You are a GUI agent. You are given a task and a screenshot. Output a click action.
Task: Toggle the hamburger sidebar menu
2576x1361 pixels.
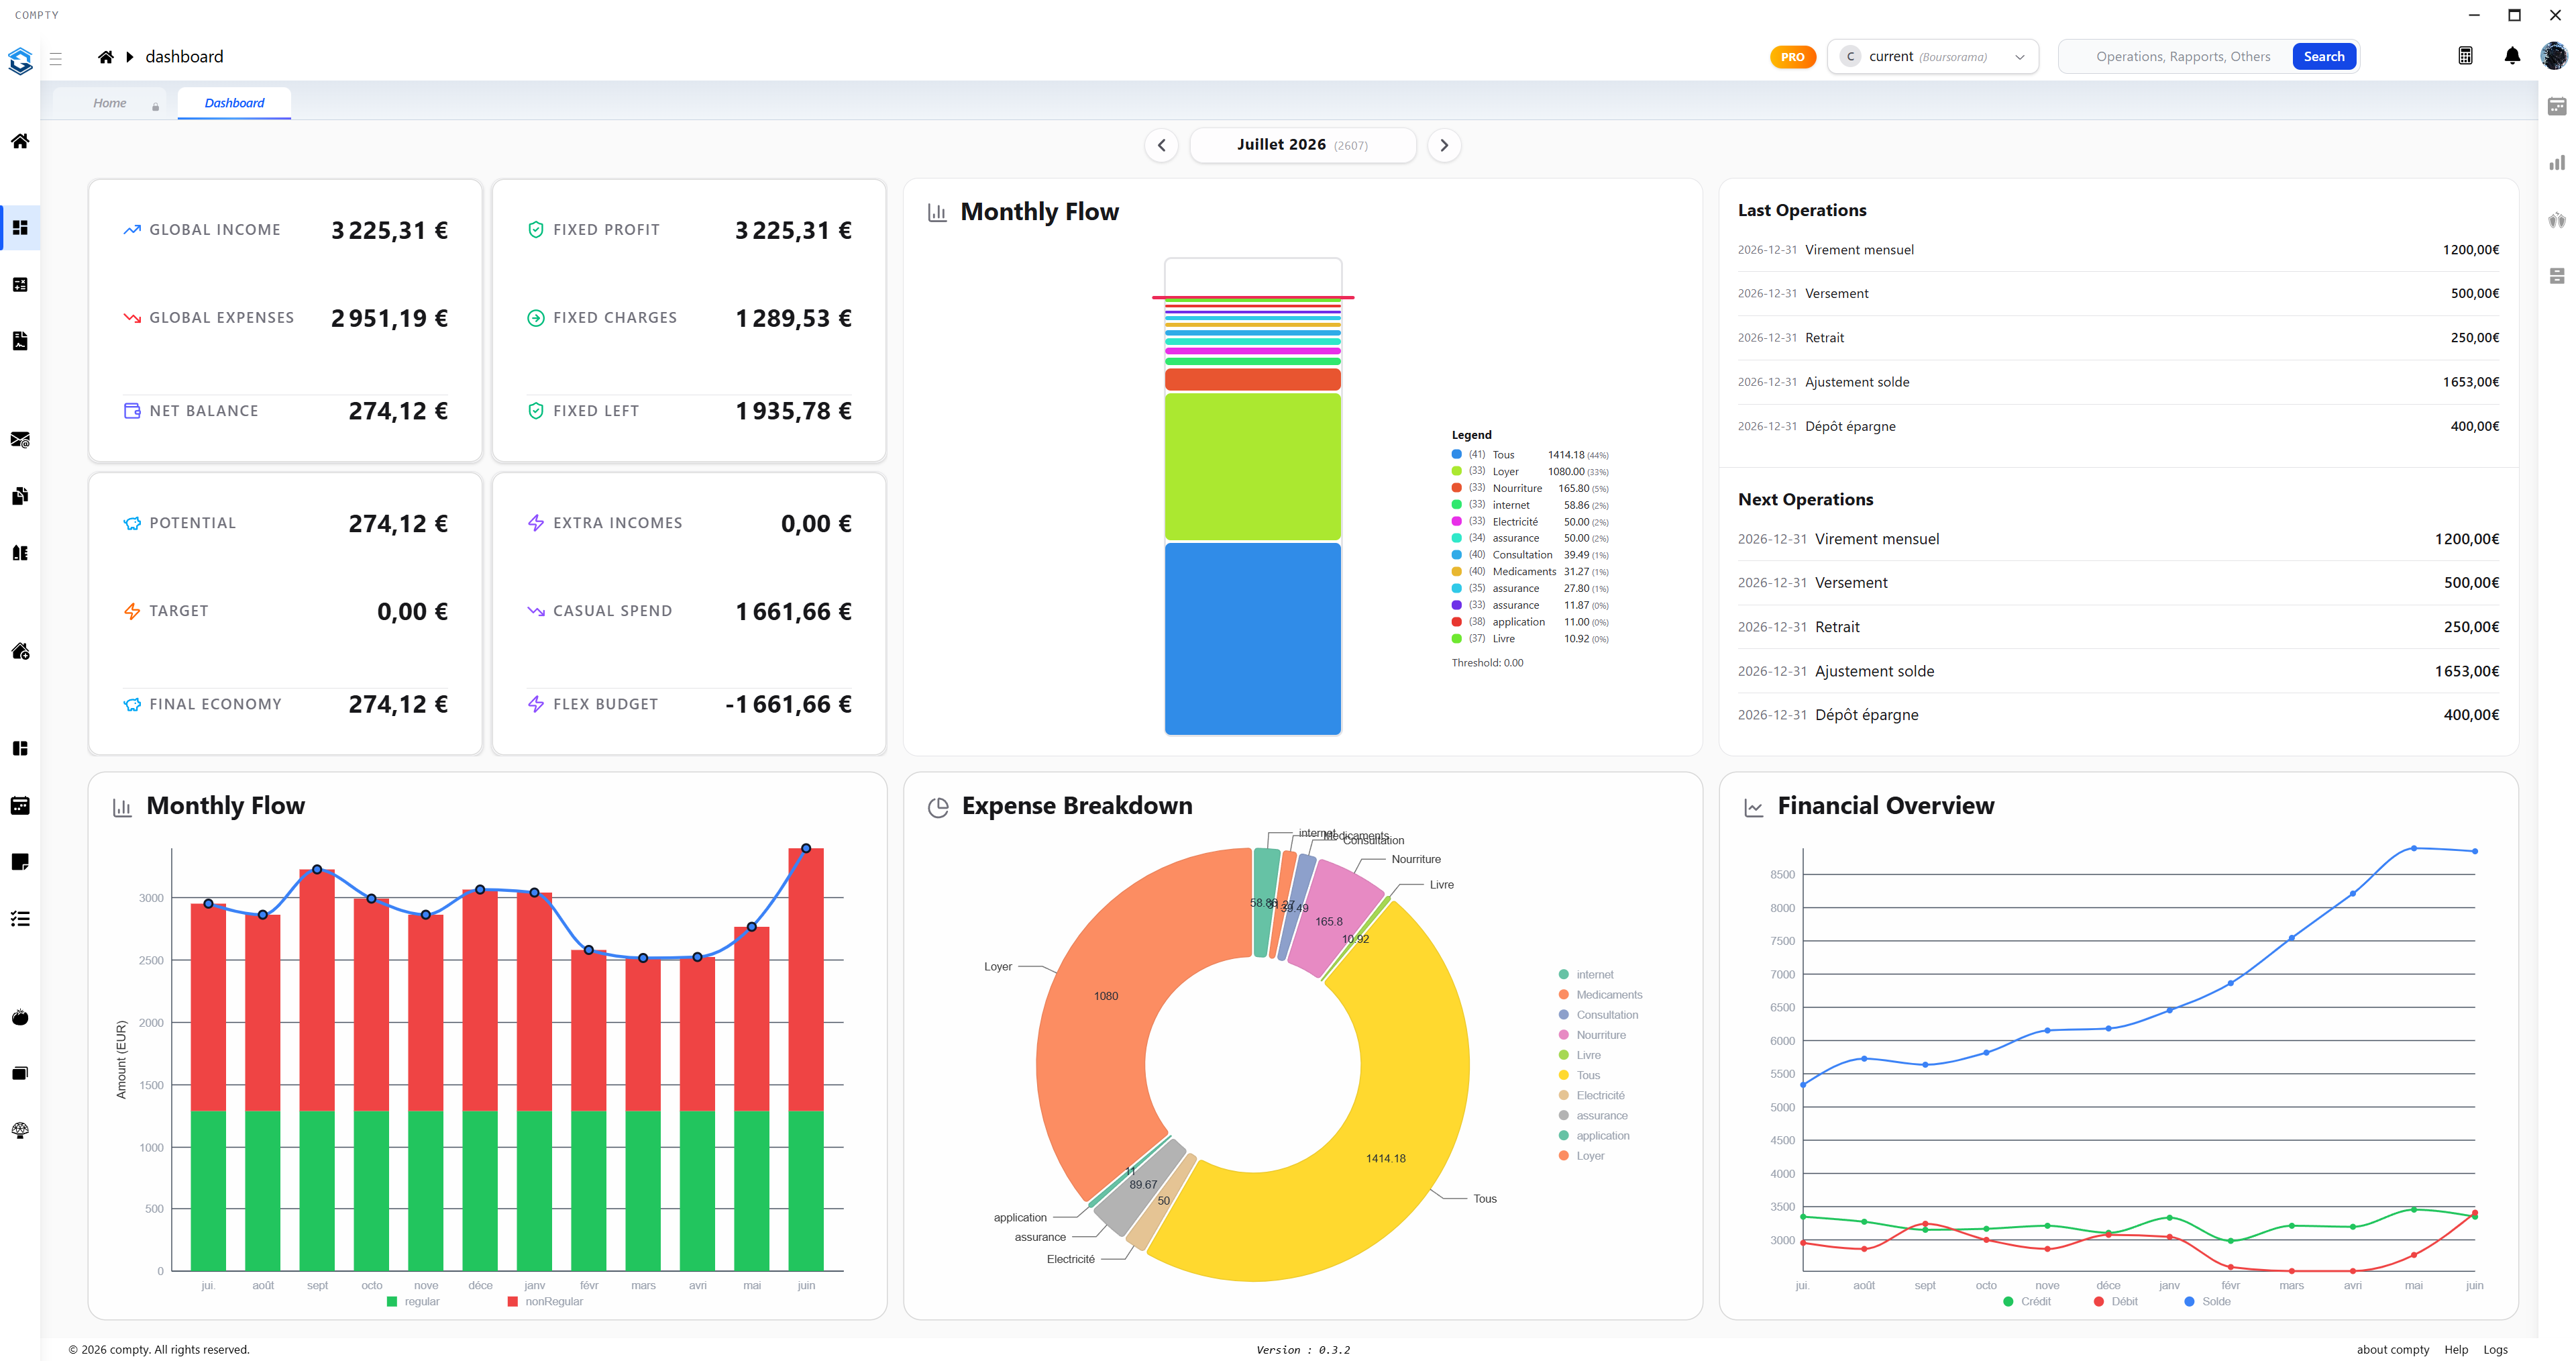pyautogui.click(x=56, y=59)
